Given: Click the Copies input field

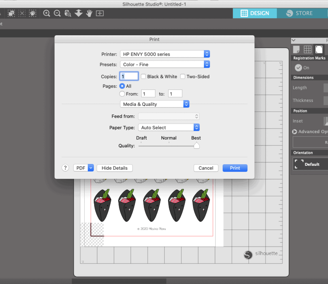Looking at the screenshot, I should (x=129, y=76).
